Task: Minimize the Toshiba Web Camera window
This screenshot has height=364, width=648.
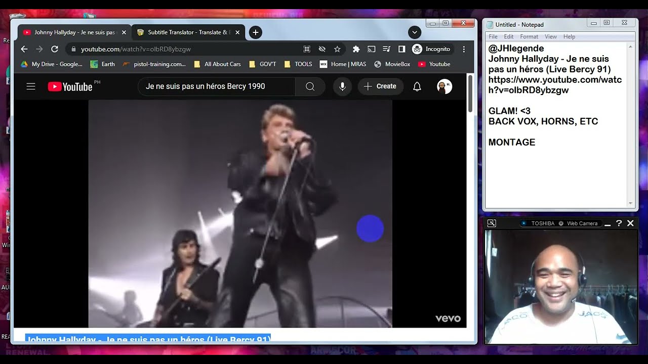Action: pos(607,224)
